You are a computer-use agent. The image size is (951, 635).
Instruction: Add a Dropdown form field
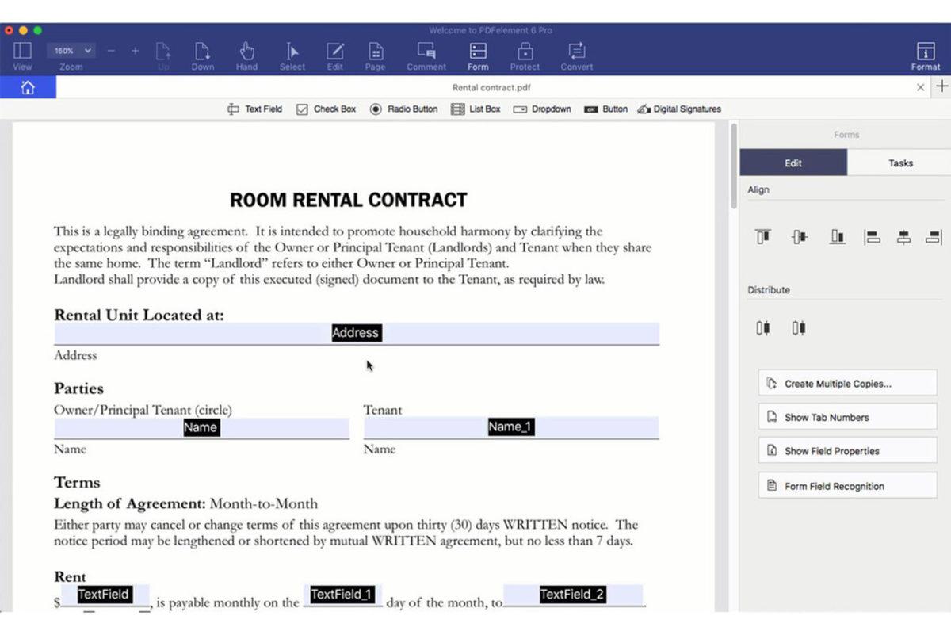(542, 109)
